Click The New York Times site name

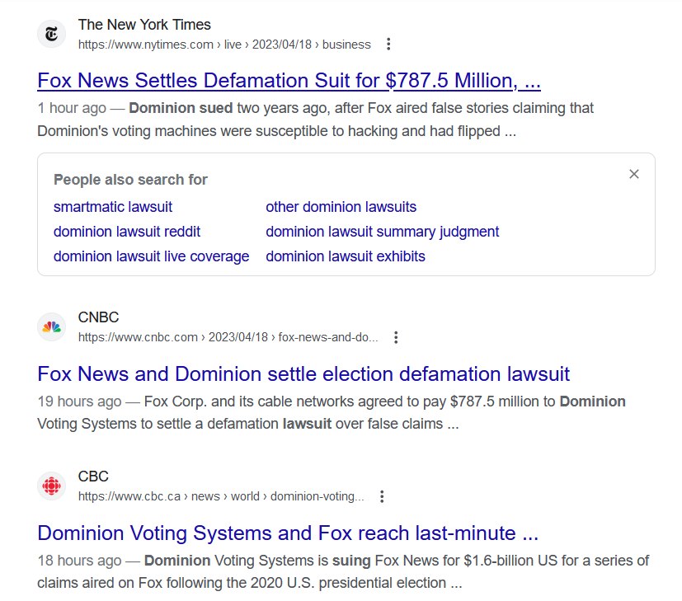(x=144, y=25)
